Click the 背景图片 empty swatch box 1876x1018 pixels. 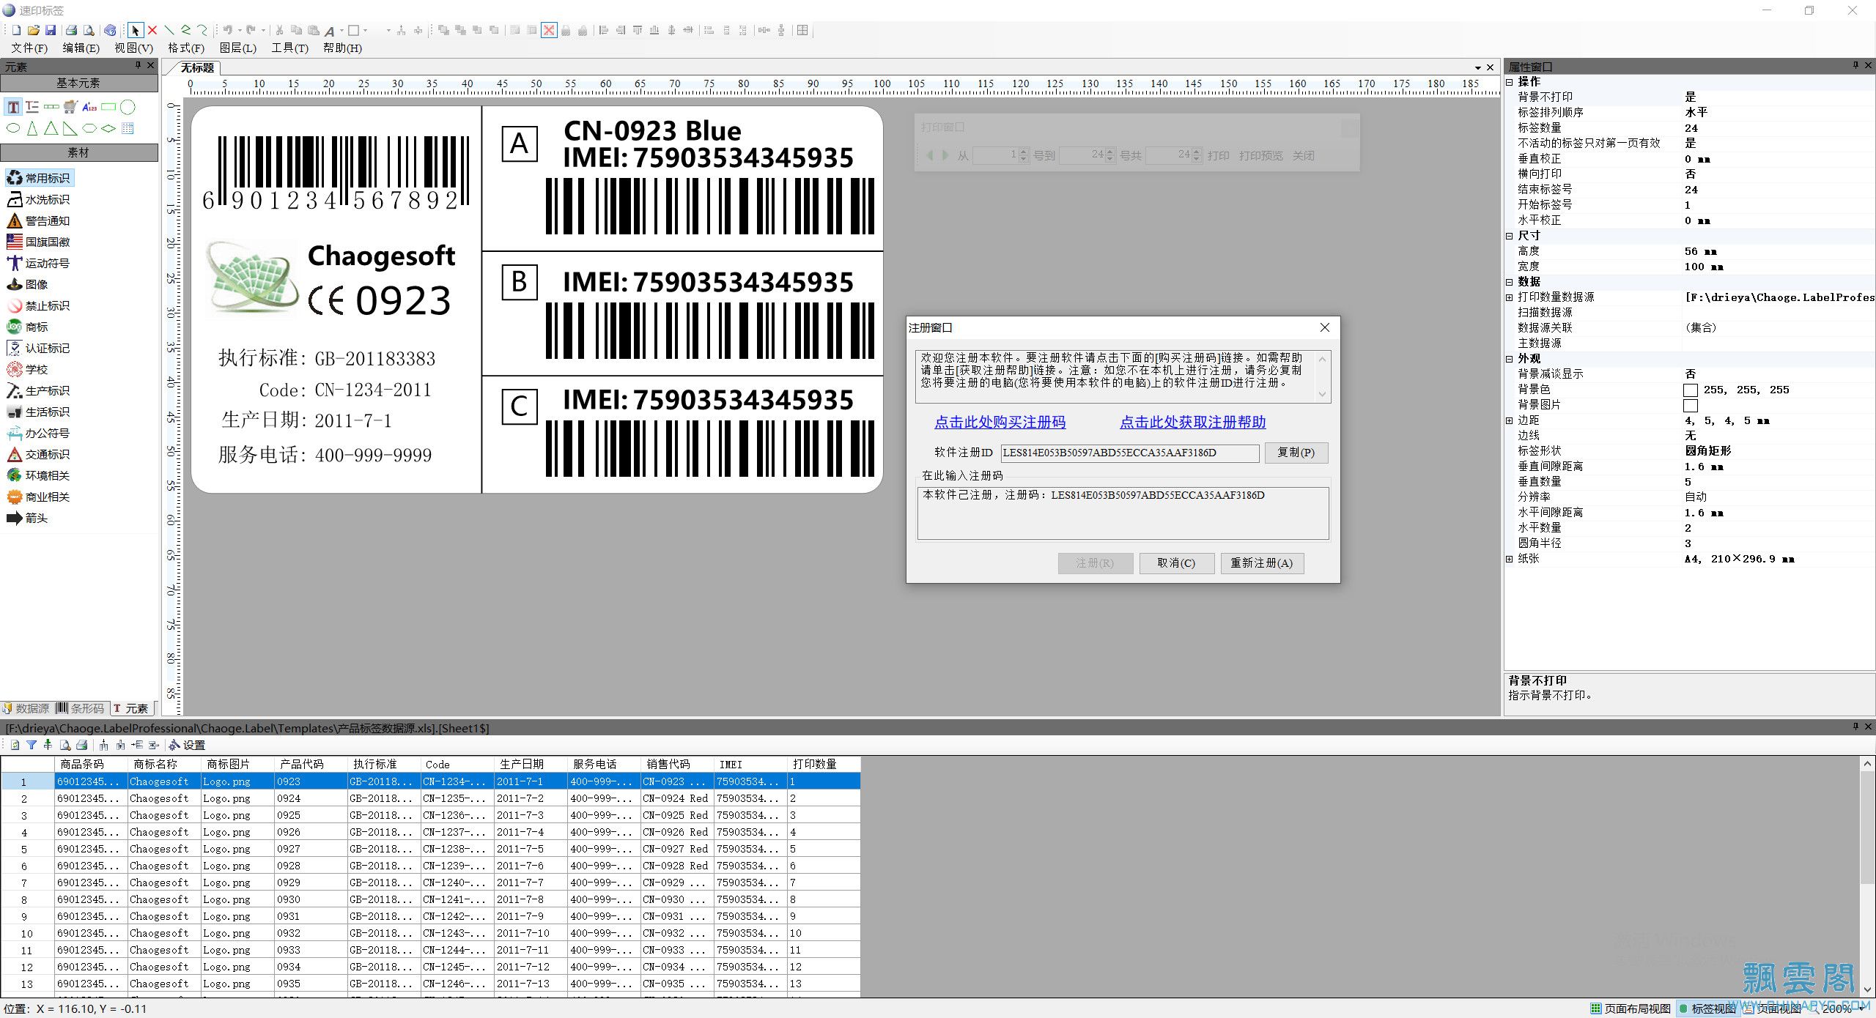pyautogui.click(x=1691, y=406)
